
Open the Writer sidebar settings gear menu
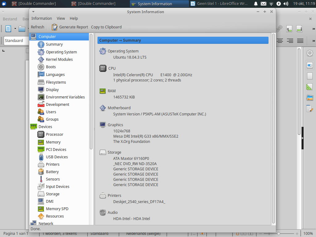pos(310,53)
